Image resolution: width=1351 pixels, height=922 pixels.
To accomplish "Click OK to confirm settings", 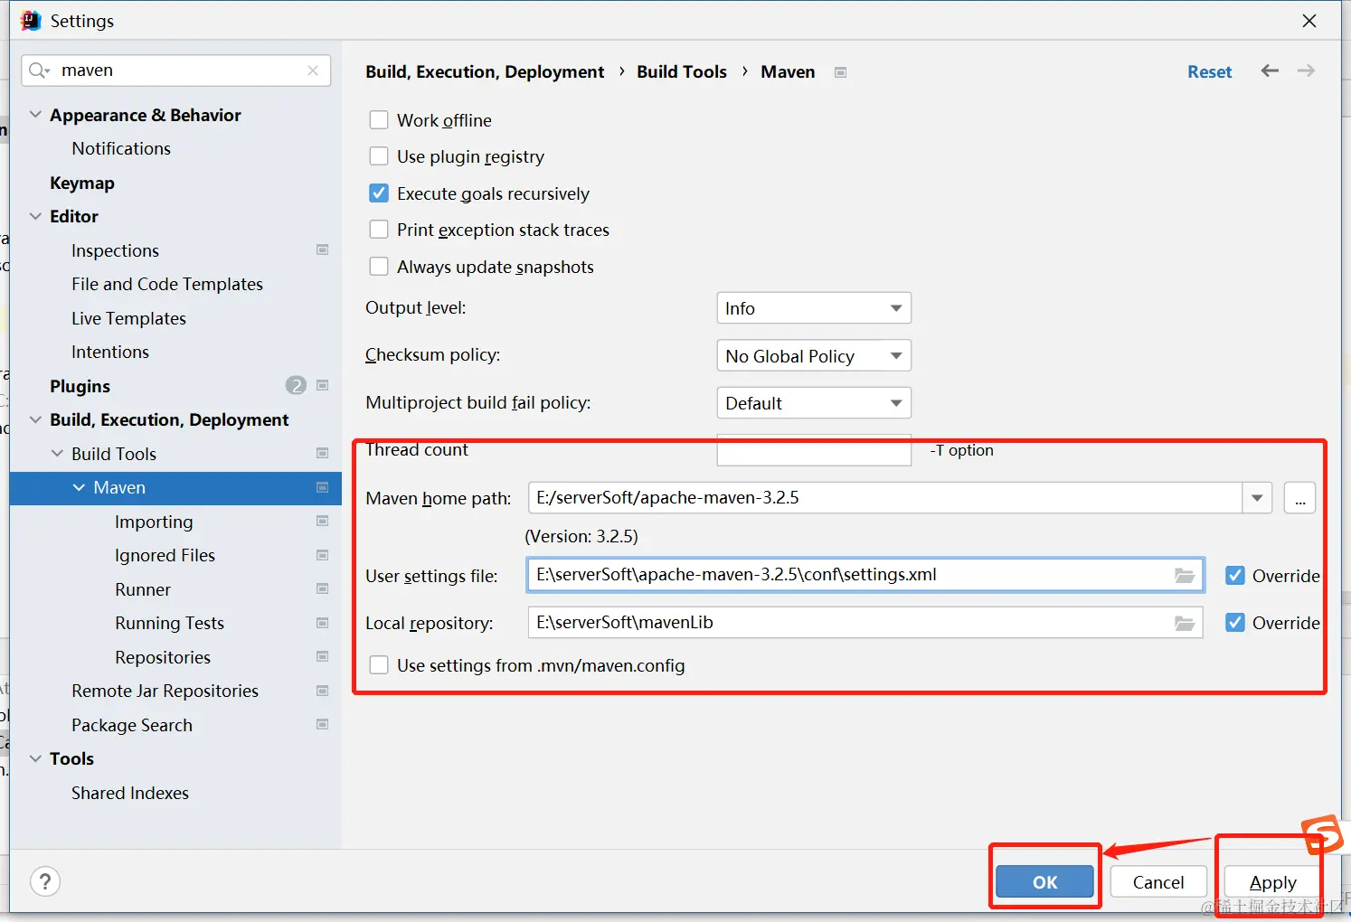I will pos(1044,882).
